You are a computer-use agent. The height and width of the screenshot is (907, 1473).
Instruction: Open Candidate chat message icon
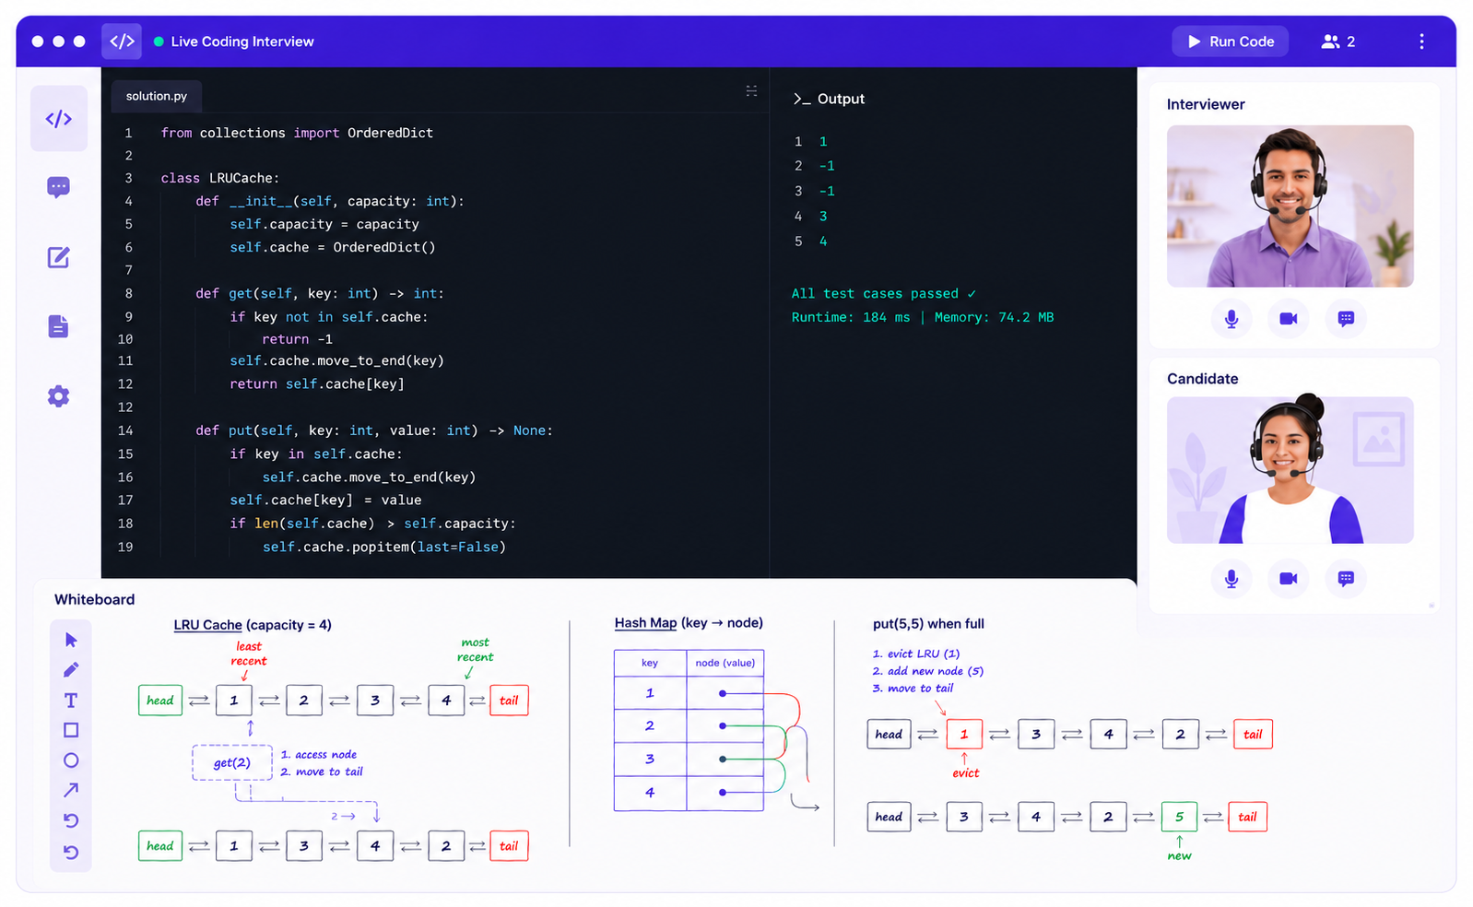1346,579
